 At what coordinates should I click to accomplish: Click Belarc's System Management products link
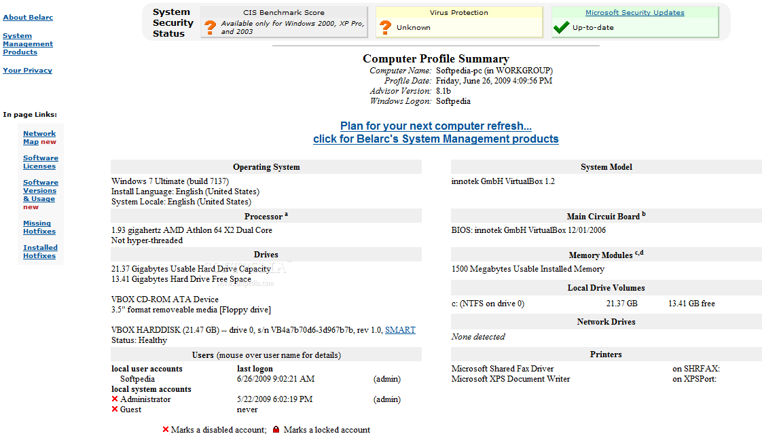coord(436,139)
